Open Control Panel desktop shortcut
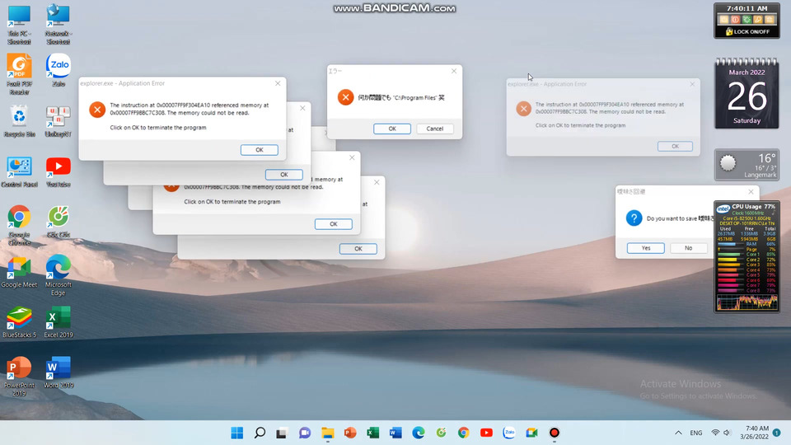 pos(19,171)
